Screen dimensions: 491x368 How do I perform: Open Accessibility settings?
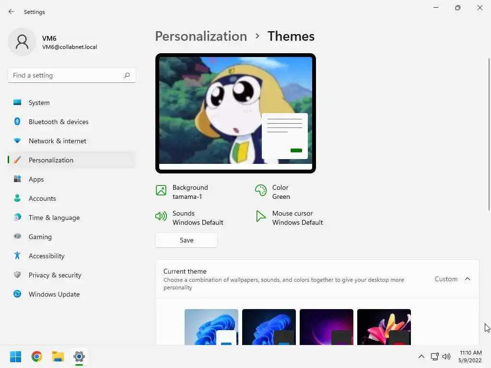pos(72,256)
